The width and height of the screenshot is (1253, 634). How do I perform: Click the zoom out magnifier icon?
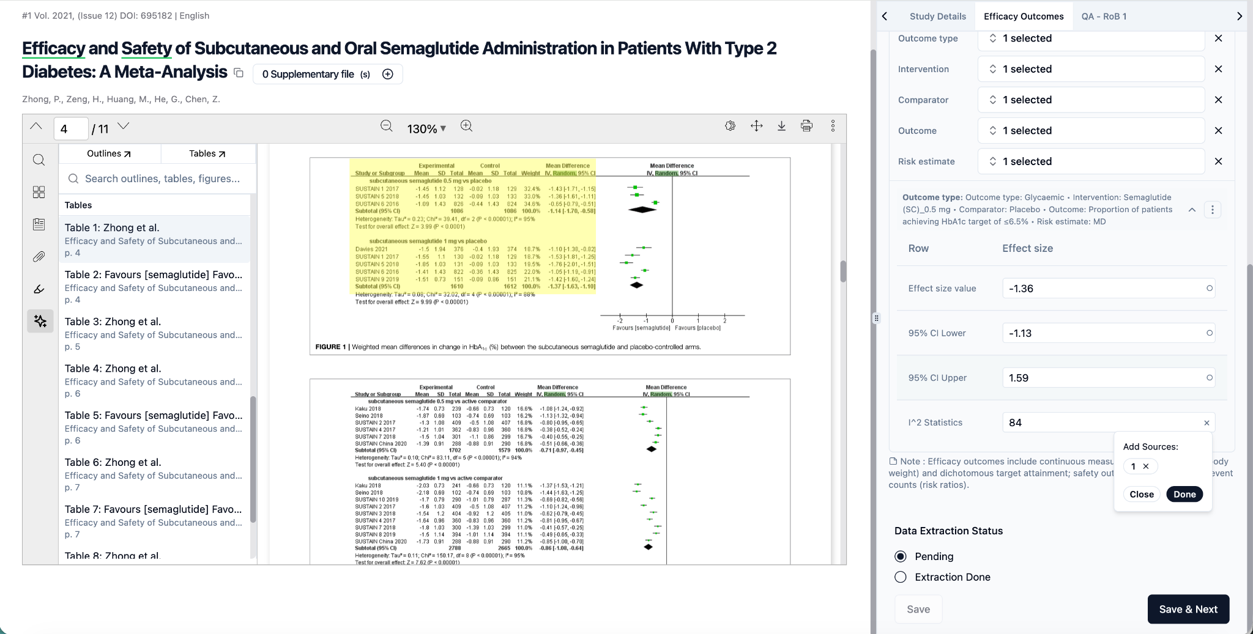click(x=386, y=126)
